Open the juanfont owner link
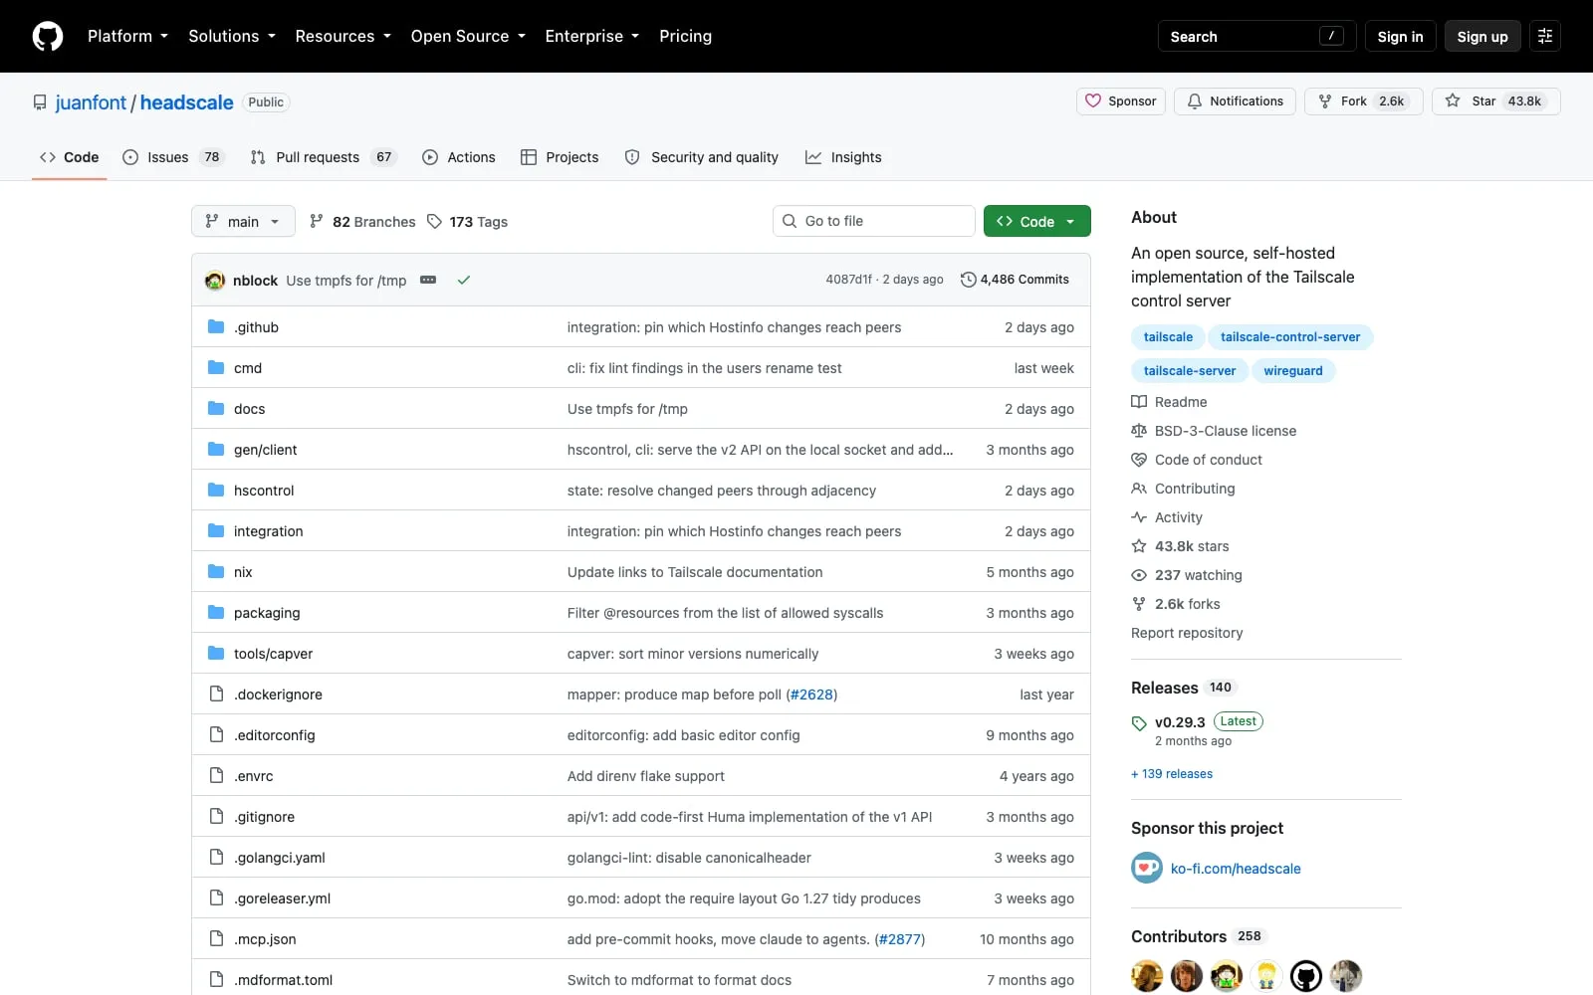The width and height of the screenshot is (1593, 995). click(91, 102)
